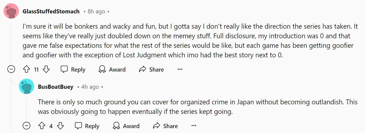Viewport: 365px width, 133px height.
Task: Open the 4h ago reply permalink
Action: pyautogui.click(x=90, y=87)
